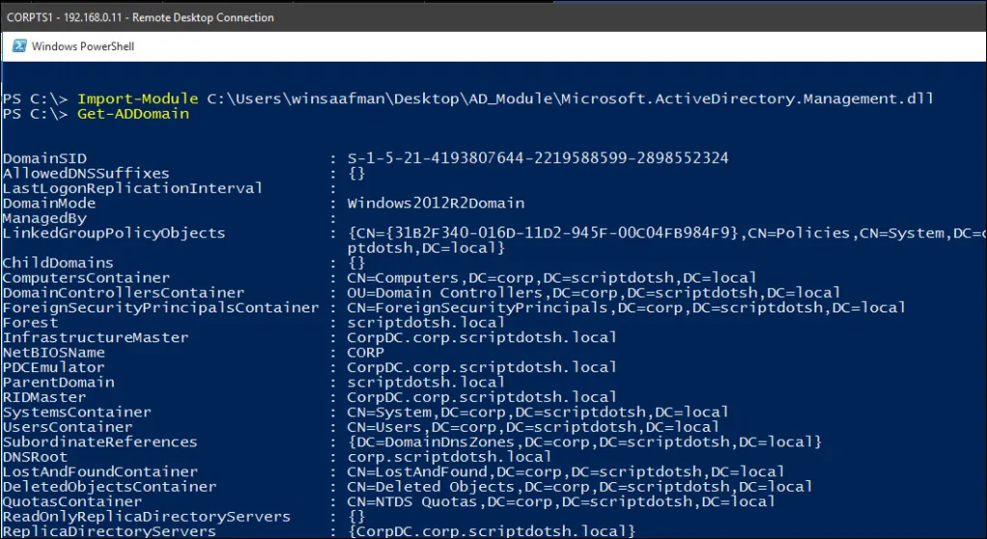Click the ReadOnlyReplicaDirectoryServers label
The image size is (987, 539).
coord(147,517)
